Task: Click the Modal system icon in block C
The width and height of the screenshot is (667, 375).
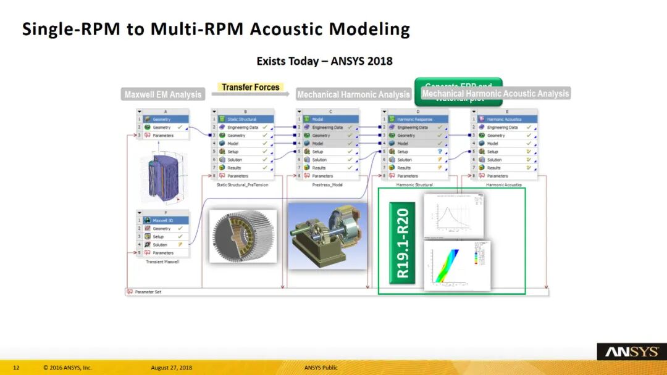Action: (x=307, y=119)
